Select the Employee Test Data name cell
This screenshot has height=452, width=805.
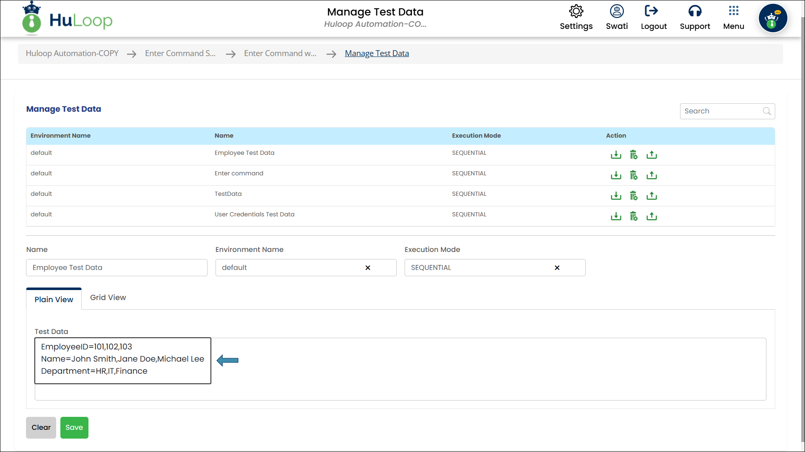click(244, 153)
